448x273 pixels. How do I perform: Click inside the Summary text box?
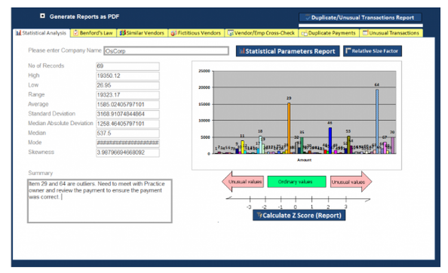tap(100, 201)
